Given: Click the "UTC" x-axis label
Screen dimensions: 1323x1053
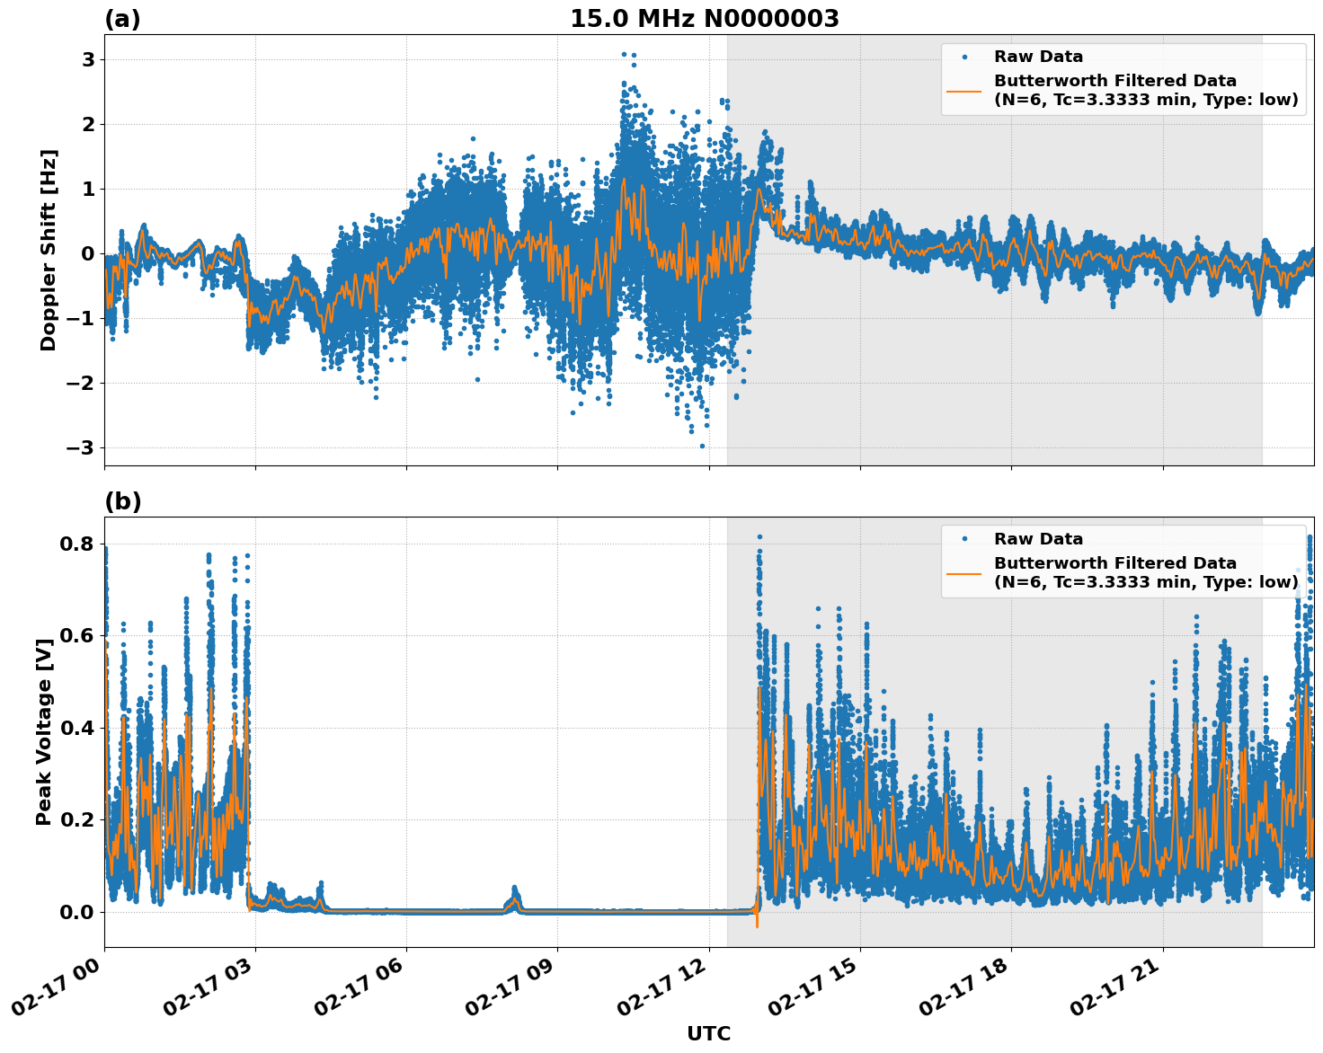Looking at the screenshot, I should coord(708,1034).
